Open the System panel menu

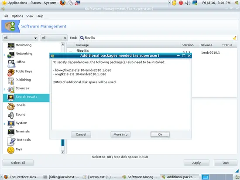click(50, 3)
